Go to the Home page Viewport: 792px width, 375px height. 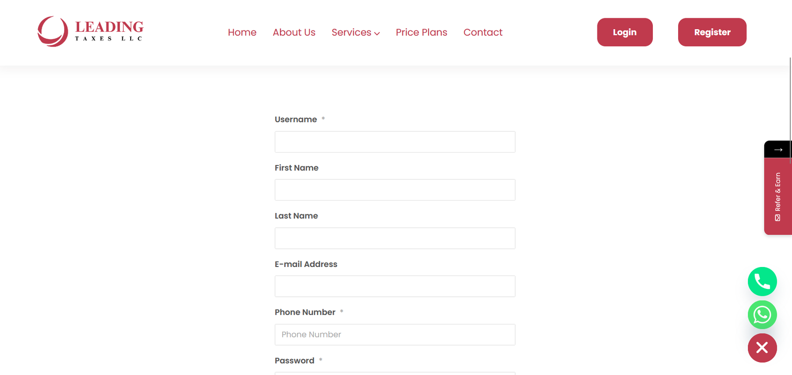point(242,32)
